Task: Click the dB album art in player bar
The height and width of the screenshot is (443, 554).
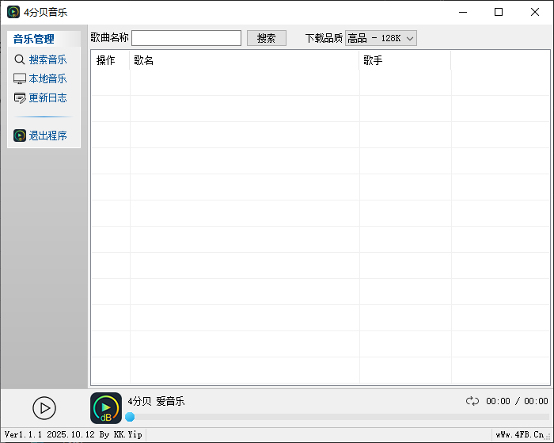Action: [x=106, y=408]
